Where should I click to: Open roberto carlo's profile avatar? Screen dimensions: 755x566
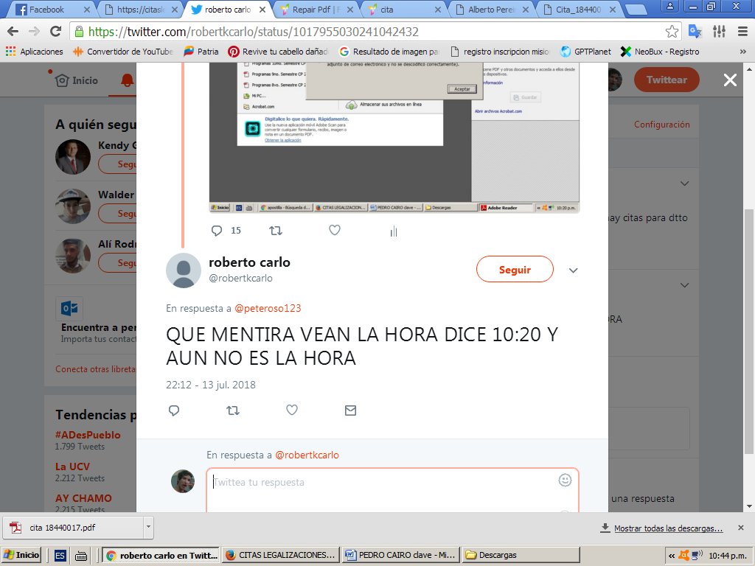pos(184,270)
